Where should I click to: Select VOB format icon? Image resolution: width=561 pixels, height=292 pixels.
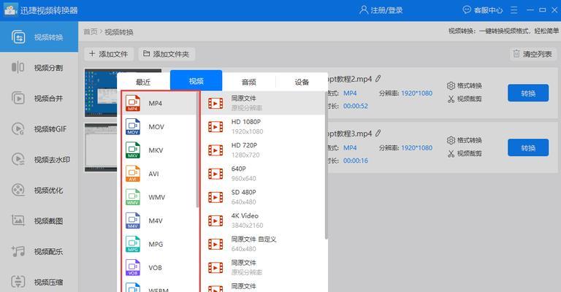pos(133,268)
